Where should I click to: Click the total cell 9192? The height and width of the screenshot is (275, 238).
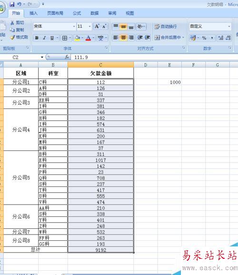coord(101,250)
